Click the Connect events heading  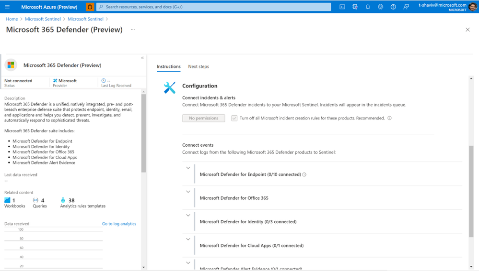click(198, 145)
